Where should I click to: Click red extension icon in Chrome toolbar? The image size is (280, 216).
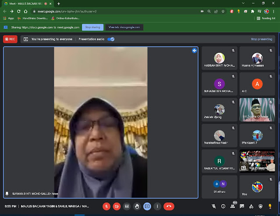point(232,11)
